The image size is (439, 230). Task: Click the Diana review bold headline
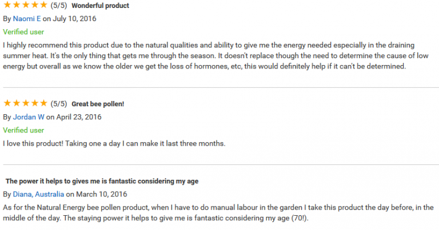pyautogui.click(x=102, y=181)
